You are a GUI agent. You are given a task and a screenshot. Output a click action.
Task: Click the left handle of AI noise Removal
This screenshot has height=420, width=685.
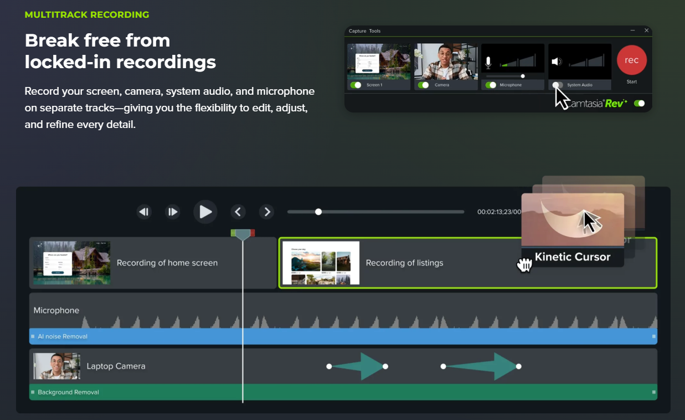pos(33,336)
